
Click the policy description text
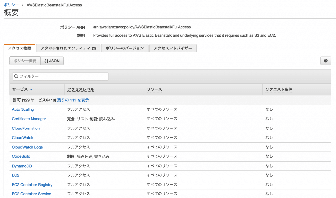tap(184, 35)
